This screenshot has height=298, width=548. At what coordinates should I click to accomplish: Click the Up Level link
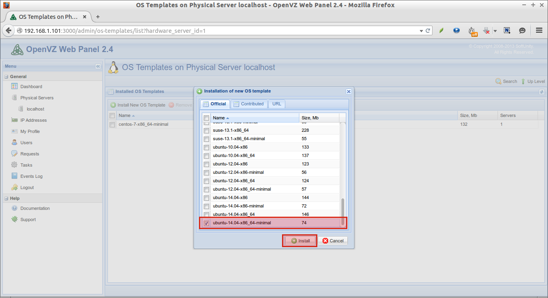click(x=536, y=81)
